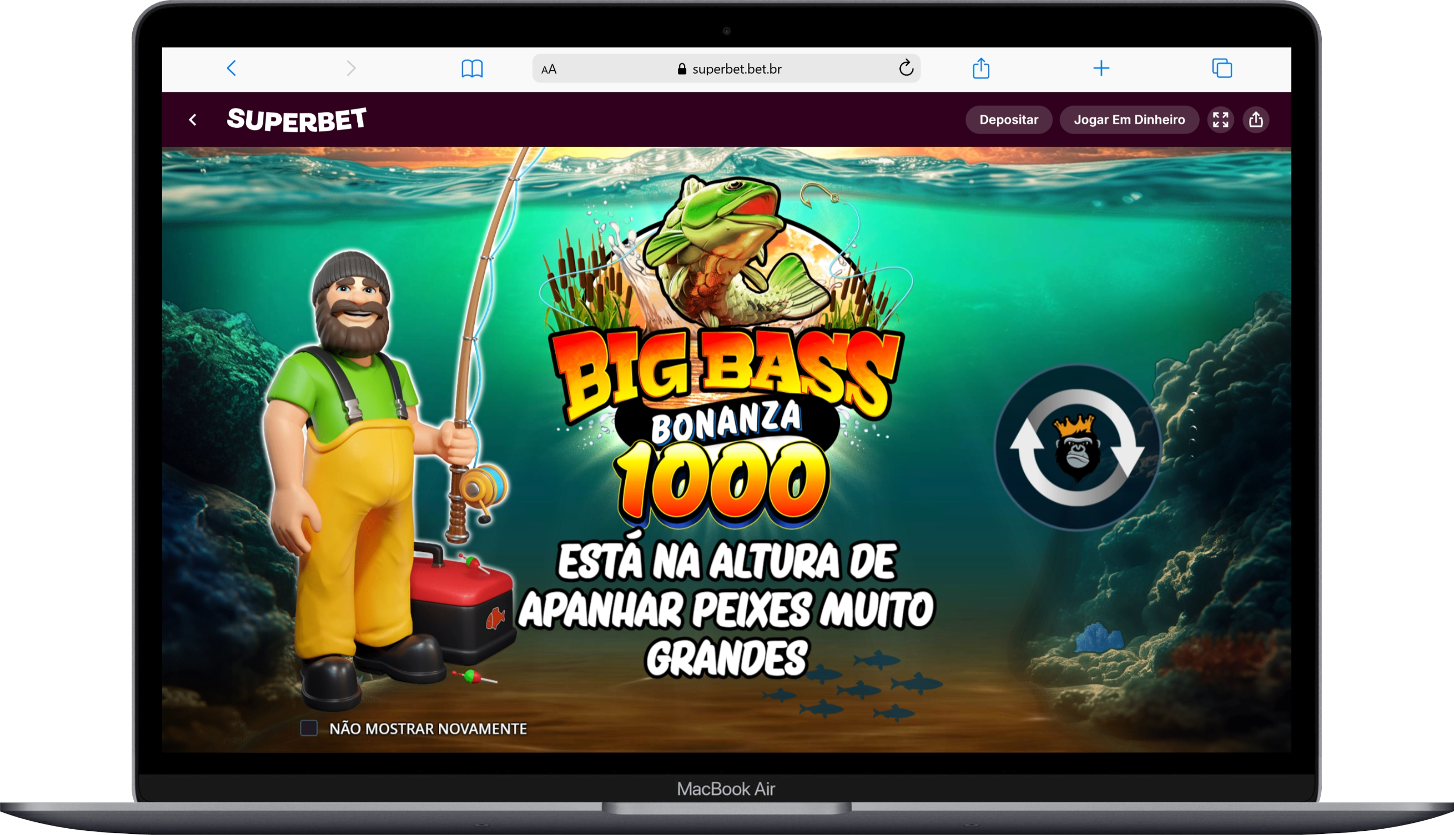1454x835 pixels.
Task: Share the game using the header share icon
Action: pos(1256,120)
